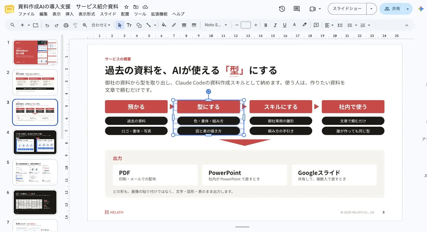427x232 pixels.
Task: Open the numbered list dropdown
Action: (x=365, y=25)
